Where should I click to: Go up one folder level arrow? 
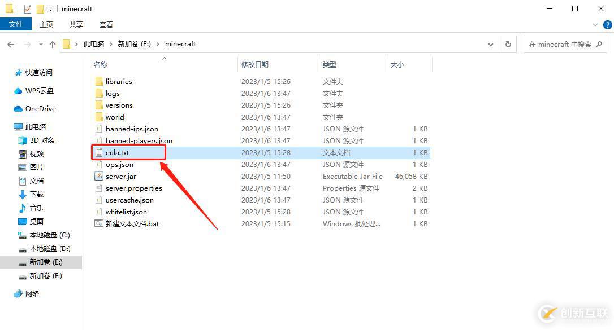point(53,45)
